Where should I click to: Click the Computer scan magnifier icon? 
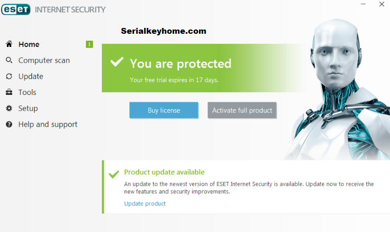(9, 60)
